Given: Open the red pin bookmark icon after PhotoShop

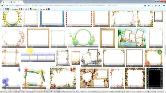Looking at the screenshot, I should [19, 9].
